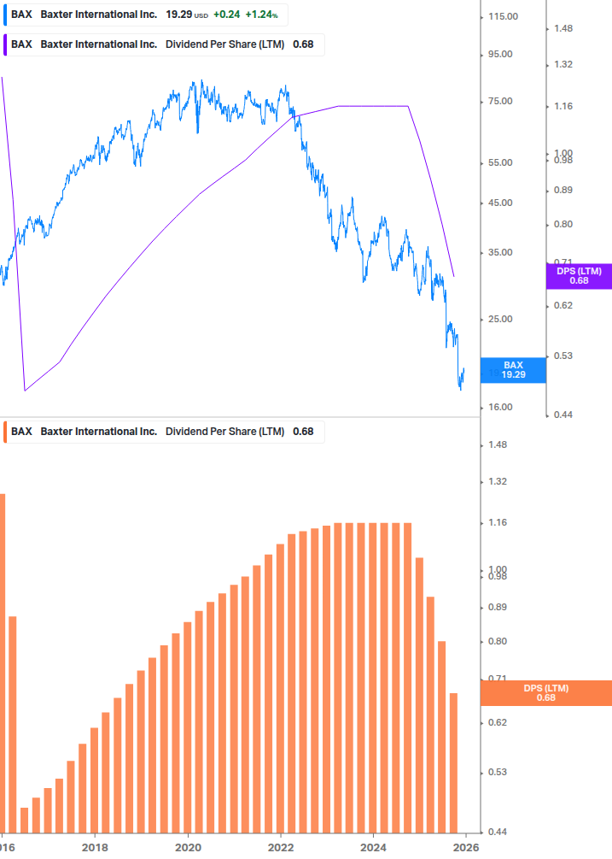Click the purple DPS (LTM) 0.68 axis tag
This screenshot has width=612, height=859.
579,276
